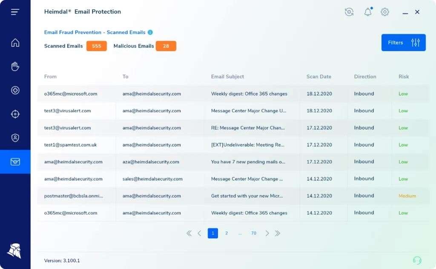The width and height of the screenshot is (436, 269).
Task: Select the Medium risk value
Action: pos(407,196)
